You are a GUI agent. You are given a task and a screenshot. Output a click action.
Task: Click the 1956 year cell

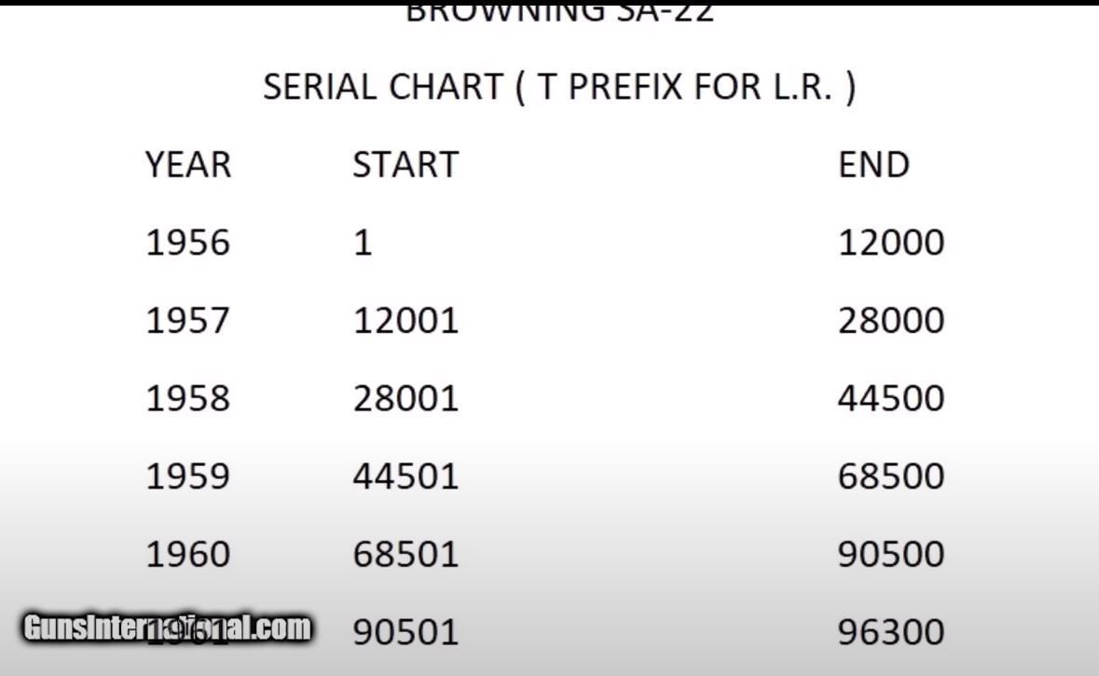[x=187, y=243]
